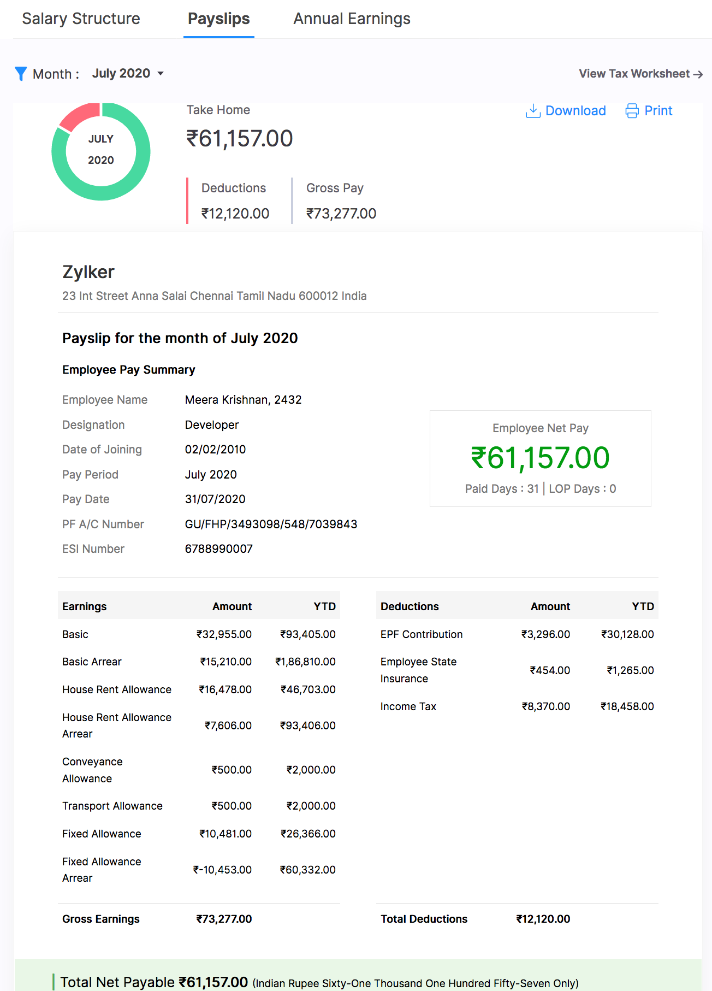The image size is (712, 991).
Task: Select the Income Tax deduction row
Action: 517,706
